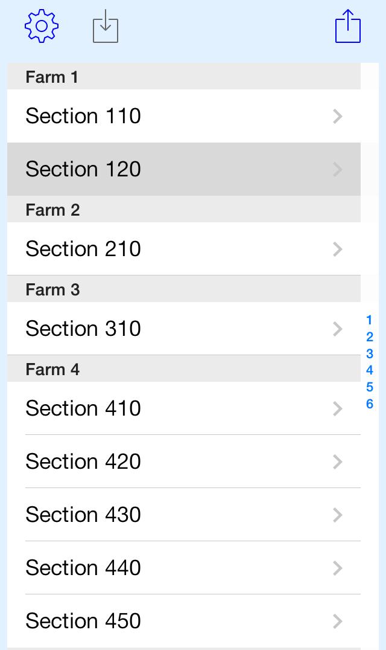Jump to index 5 in sidebar

(370, 387)
